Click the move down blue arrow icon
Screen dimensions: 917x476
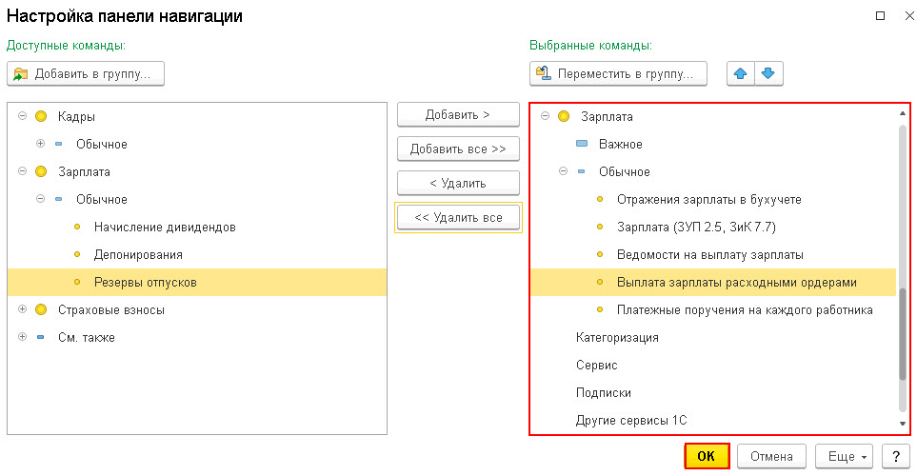click(x=768, y=73)
